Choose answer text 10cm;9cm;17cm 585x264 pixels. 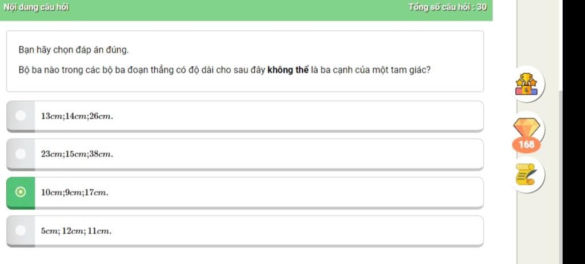click(x=75, y=193)
